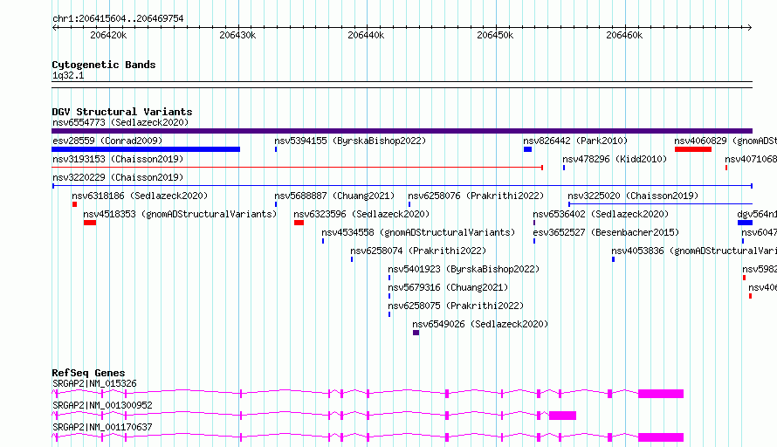The height and width of the screenshot is (447, 777).
Task: Select the blue nsv826442 variant block
Action: tap(527, 149)
